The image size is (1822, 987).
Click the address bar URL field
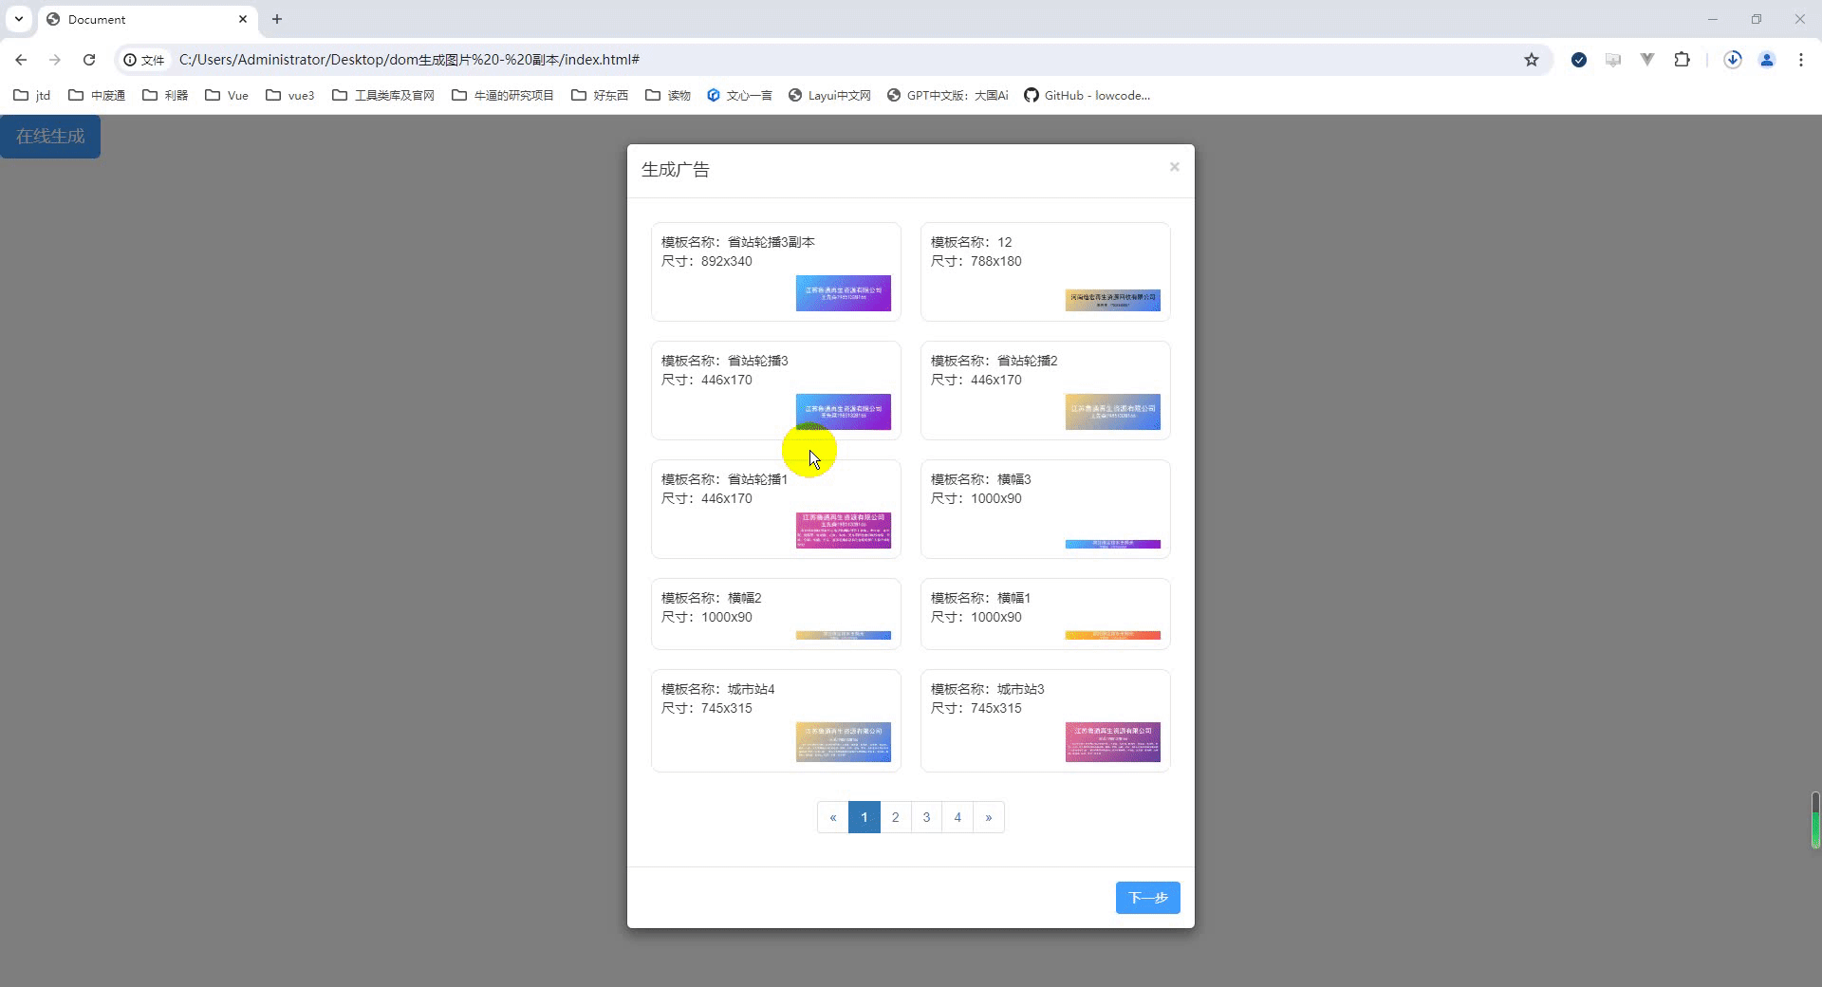(x=835, y=60)
